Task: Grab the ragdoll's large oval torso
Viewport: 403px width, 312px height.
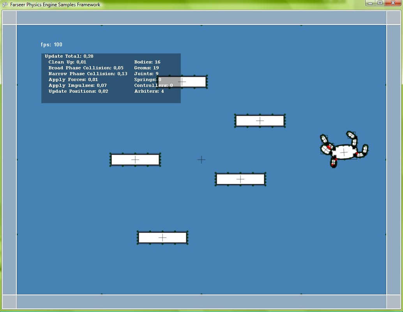Action: [x=344, y=152]
